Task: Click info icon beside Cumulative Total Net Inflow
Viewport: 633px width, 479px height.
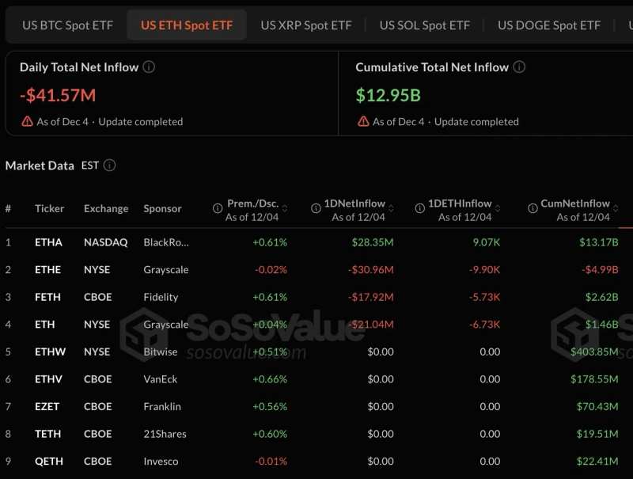Action: click(x=519, y=67)
